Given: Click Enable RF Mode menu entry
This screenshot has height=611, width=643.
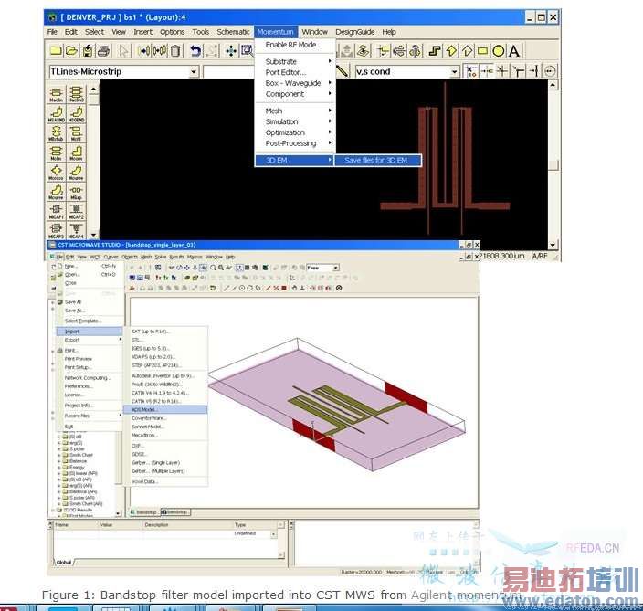Looking at the screenshot, I should pos(290,45).
